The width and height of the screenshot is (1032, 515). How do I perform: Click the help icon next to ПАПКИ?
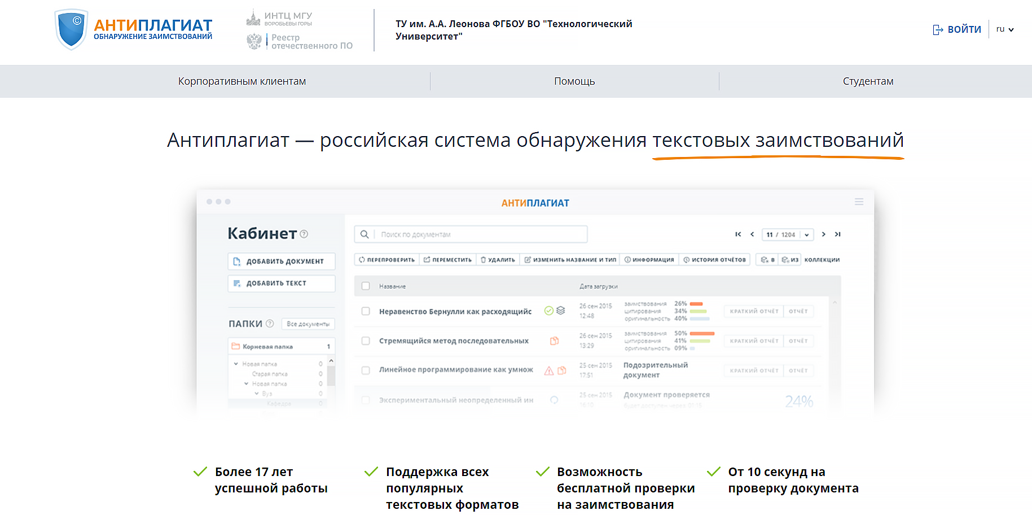[270, 324]
